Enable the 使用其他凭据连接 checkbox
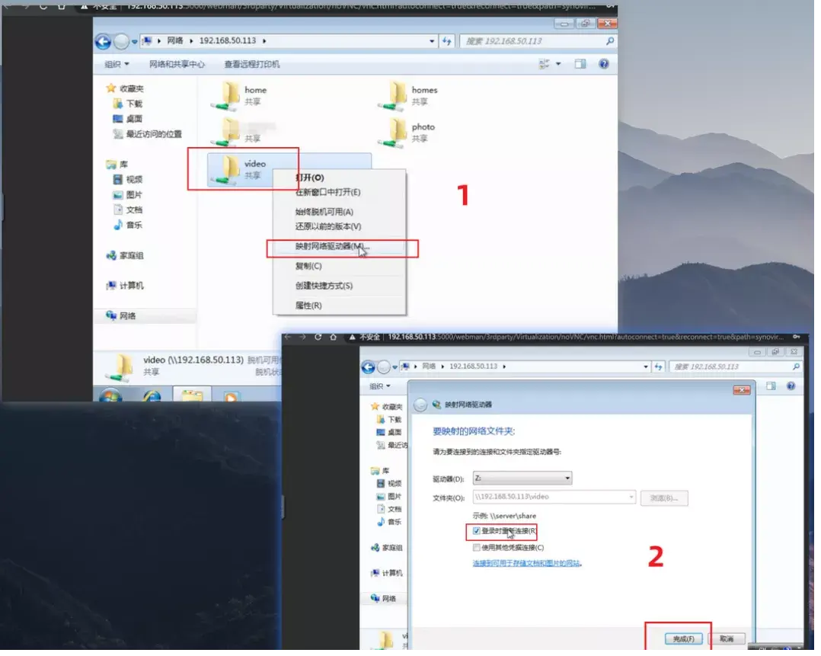 (476, 546)
